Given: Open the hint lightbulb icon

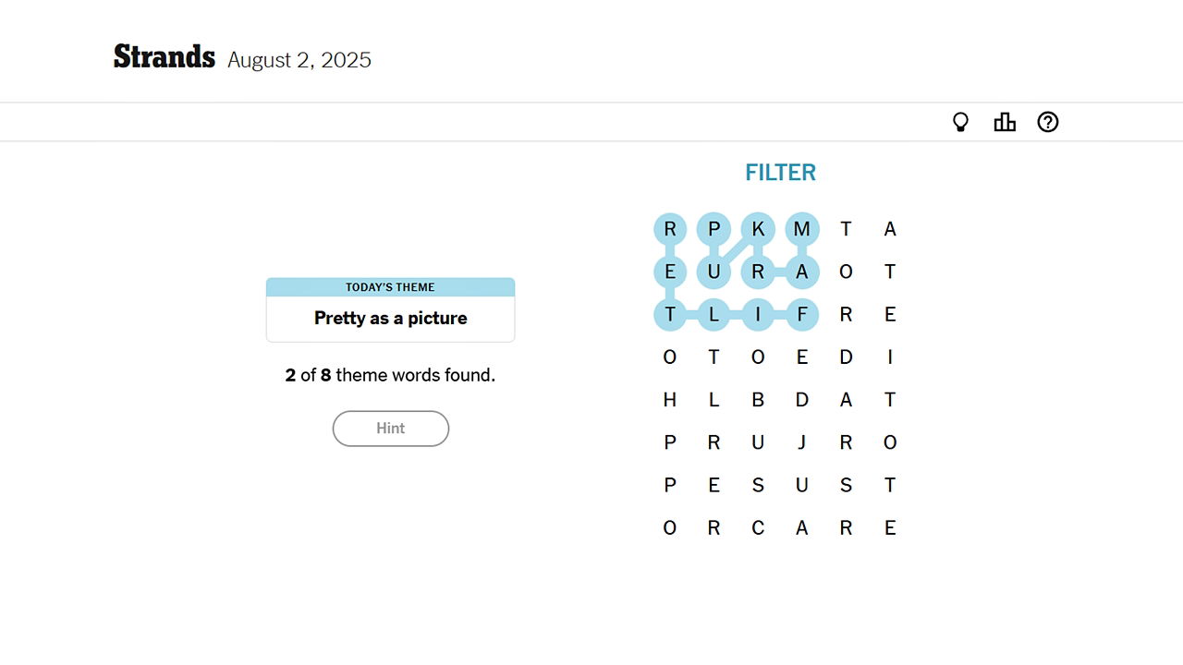Looking at the screenshot, I should coord(961,121).
